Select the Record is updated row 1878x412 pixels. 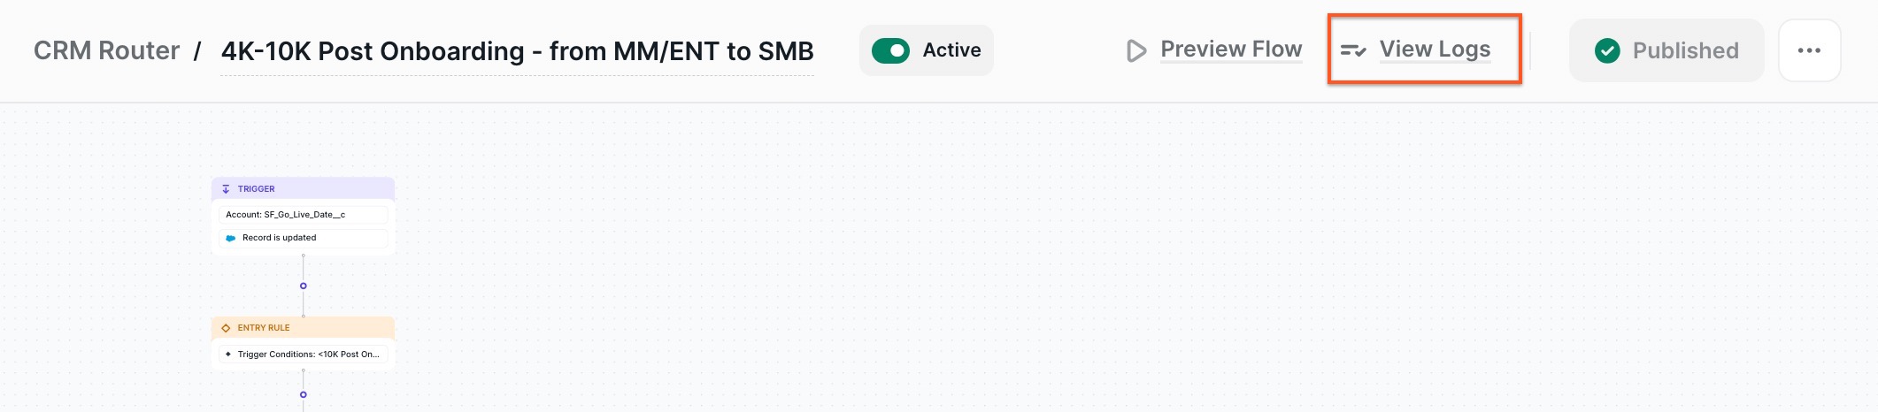pyautogui.click(x=303, y=238)
